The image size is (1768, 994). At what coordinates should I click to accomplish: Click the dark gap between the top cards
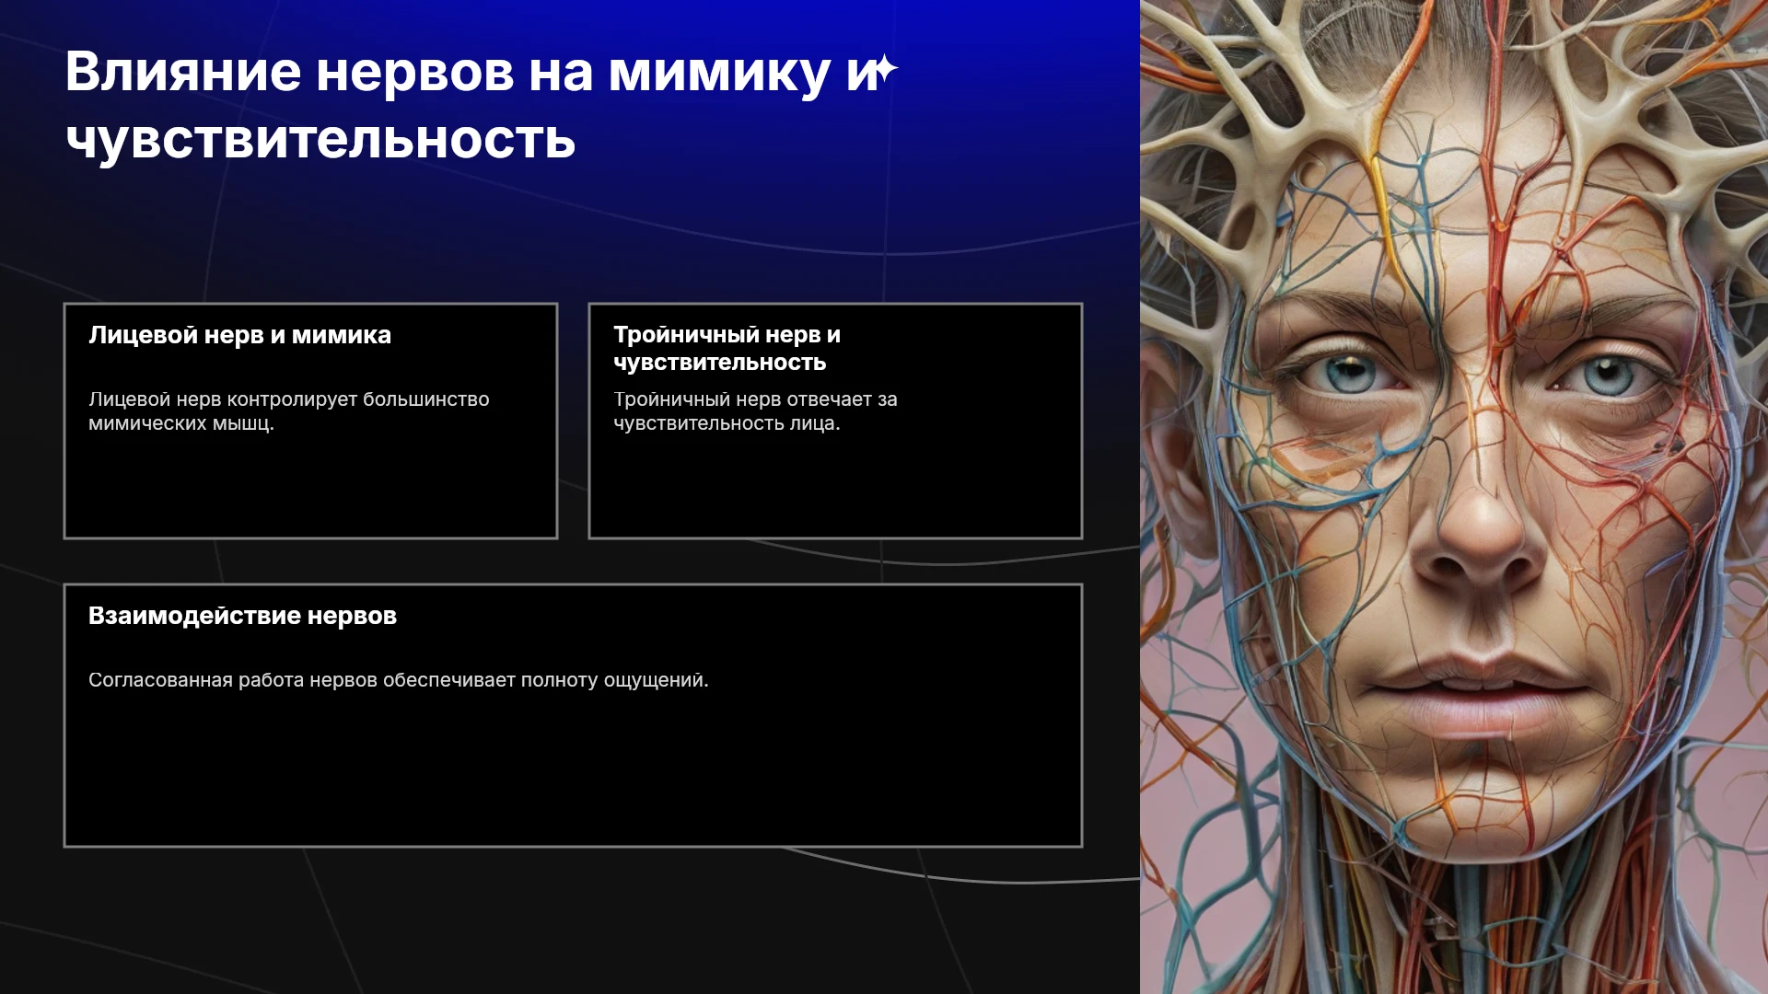point(573,421)
